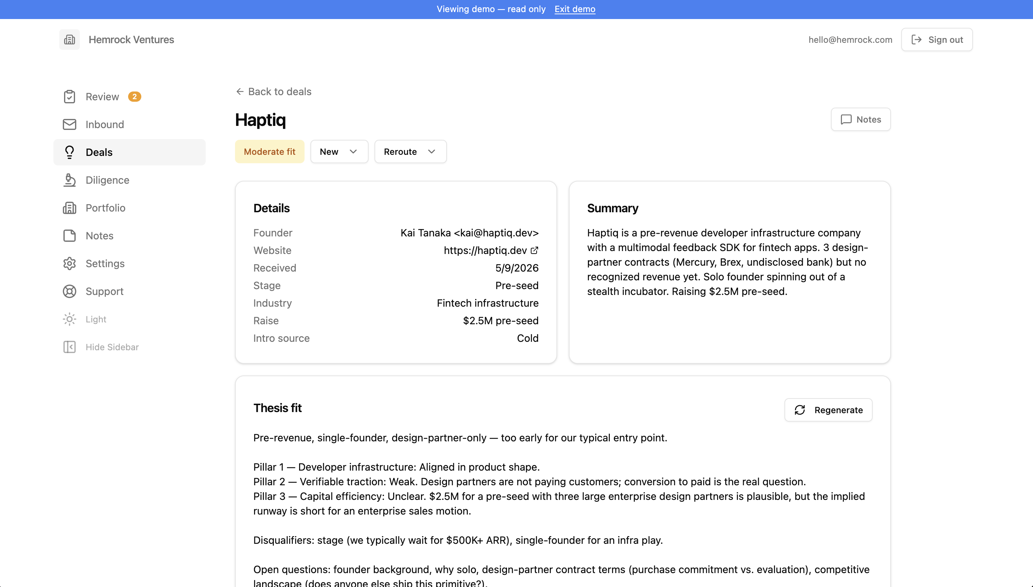
Task: Open the Notes button beside Haptiq
Action: pos(861,119)
